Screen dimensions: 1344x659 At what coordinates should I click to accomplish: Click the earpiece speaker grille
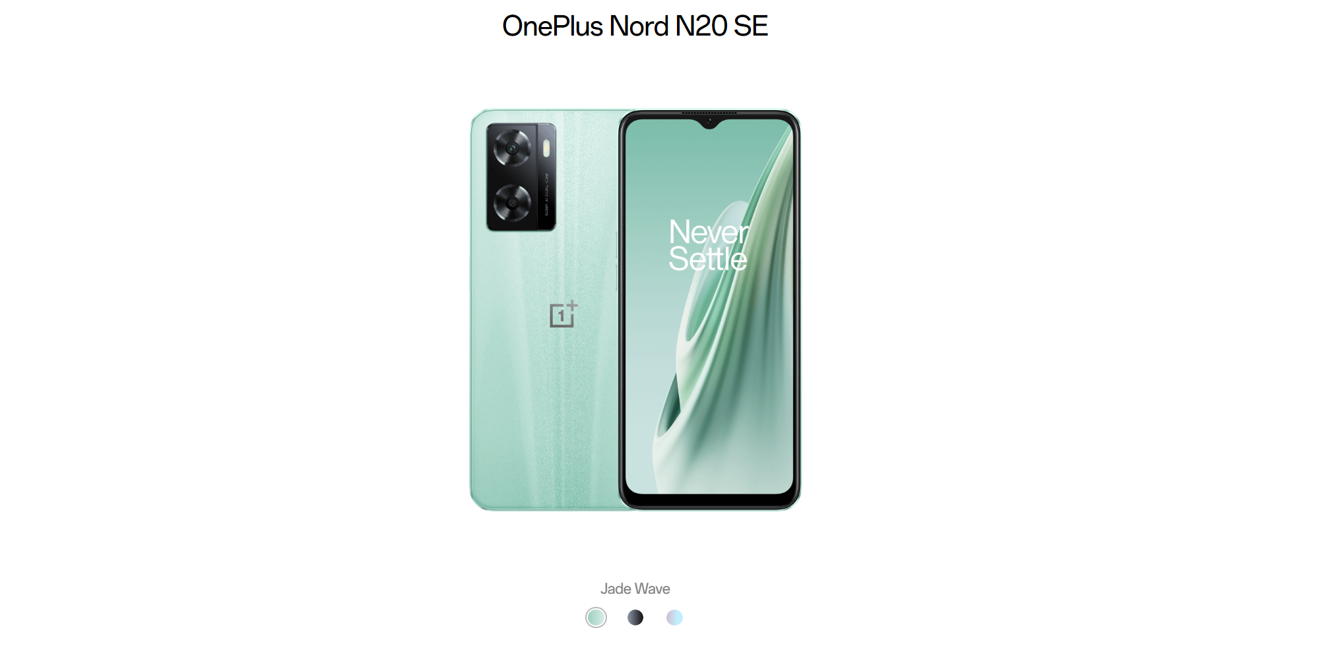[709, 113]
